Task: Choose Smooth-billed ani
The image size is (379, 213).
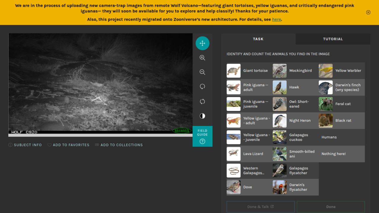Action: click(x=296, y=154)
